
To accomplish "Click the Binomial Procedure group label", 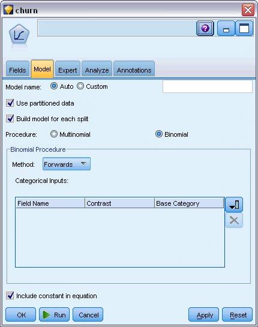I will tap(38, 149).
